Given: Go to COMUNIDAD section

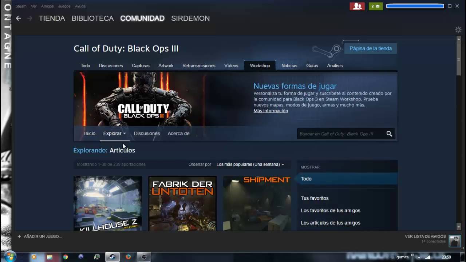Looking at the screenshot, I should click(142, 18).
